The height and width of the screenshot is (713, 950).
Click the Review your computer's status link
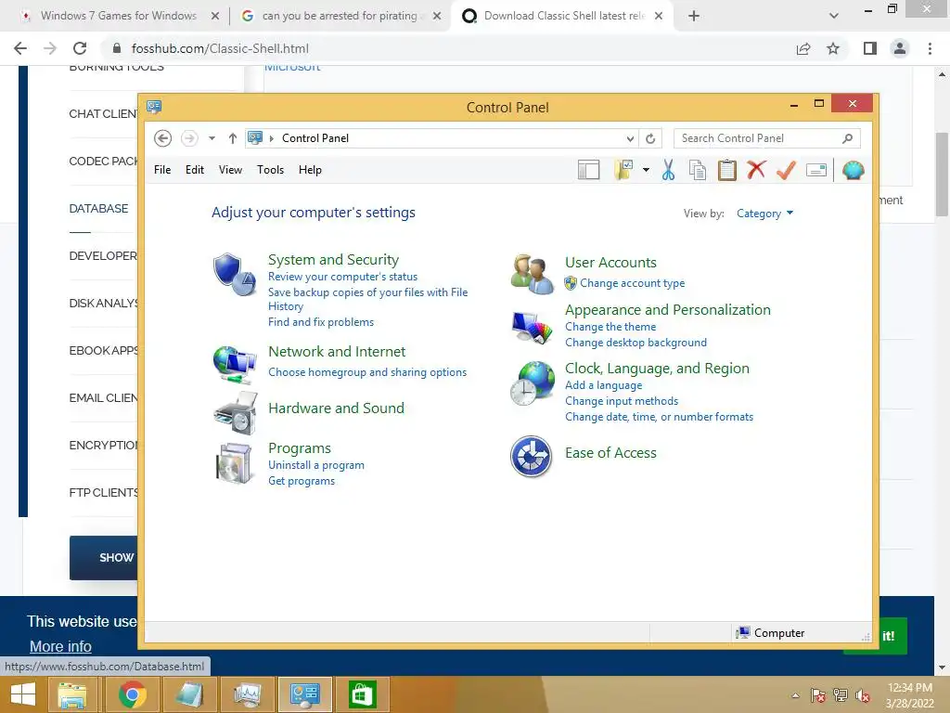click(x=343, y=277)
